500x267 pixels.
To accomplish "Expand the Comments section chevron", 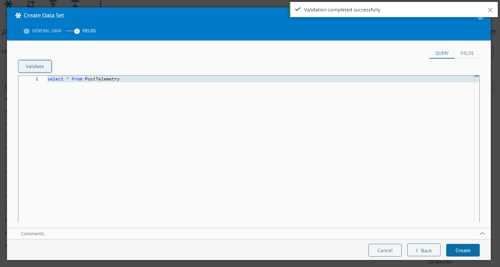I will click(x=482, y=233).
